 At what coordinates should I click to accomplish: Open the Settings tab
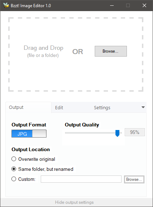(102, 107)
